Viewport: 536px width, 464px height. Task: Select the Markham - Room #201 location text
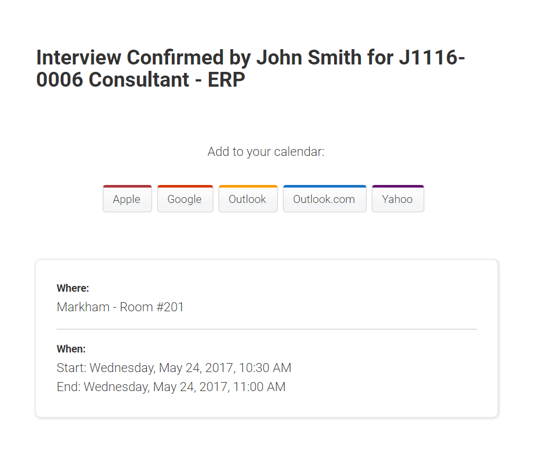[x=120, y=307]
